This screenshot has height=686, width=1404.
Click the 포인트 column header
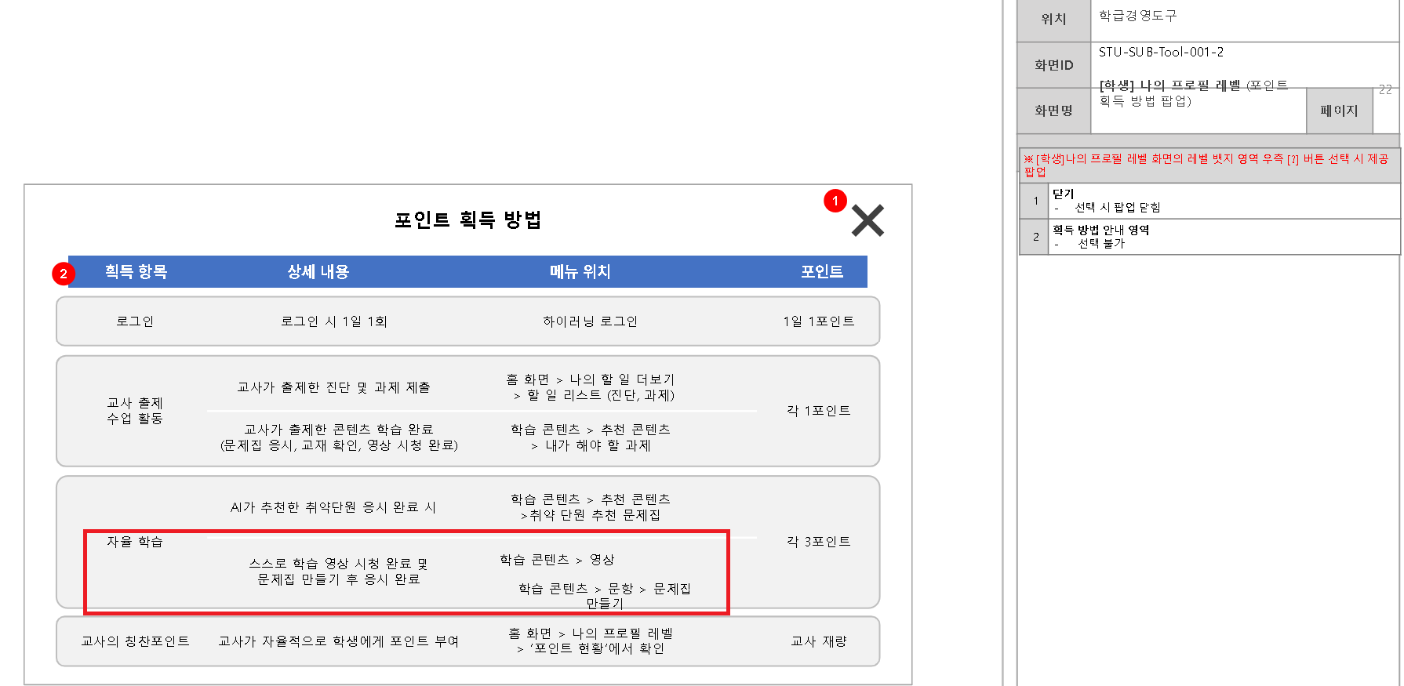(x=821, y=272)
